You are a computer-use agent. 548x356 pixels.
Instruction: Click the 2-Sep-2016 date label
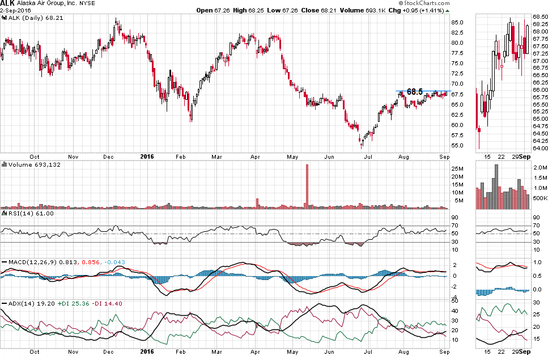15,11
